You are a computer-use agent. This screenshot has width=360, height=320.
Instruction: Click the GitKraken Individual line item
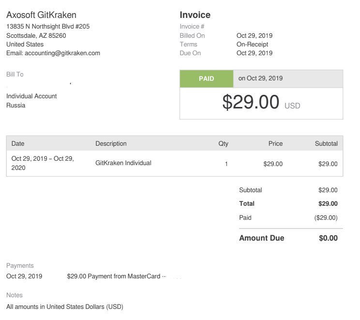click(123, 163)
